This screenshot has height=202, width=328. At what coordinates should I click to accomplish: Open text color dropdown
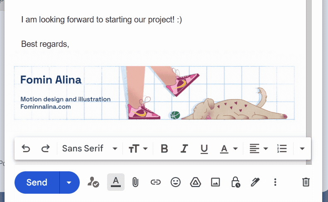(229, 148)
